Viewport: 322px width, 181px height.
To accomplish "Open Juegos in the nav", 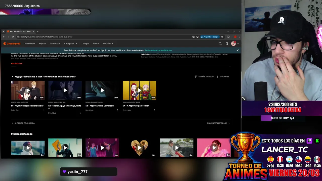I will (86, 43).
